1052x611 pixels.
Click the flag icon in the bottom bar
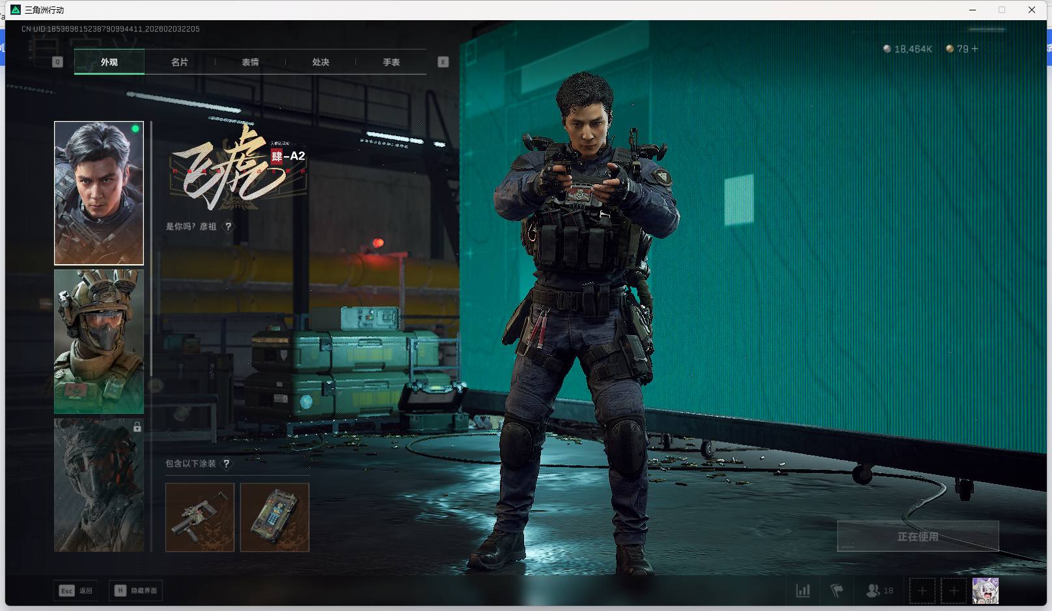(x=837, y=591)
